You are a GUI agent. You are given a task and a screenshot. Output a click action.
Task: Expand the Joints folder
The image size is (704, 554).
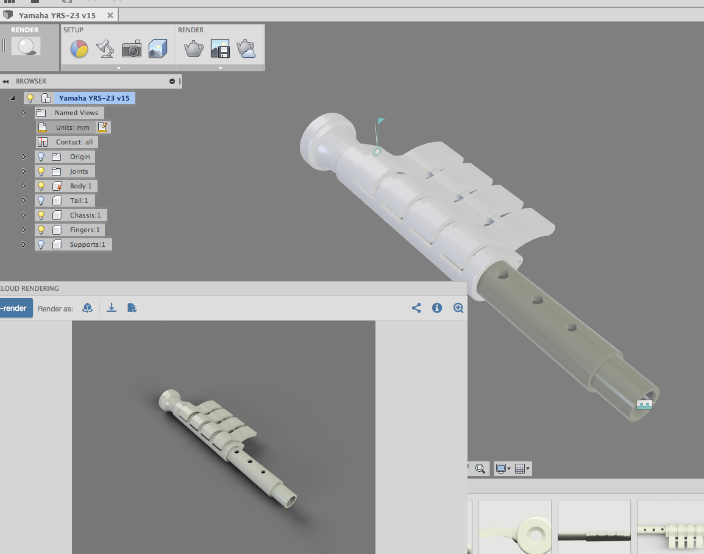pyautogui.click(x=24, y=171)
